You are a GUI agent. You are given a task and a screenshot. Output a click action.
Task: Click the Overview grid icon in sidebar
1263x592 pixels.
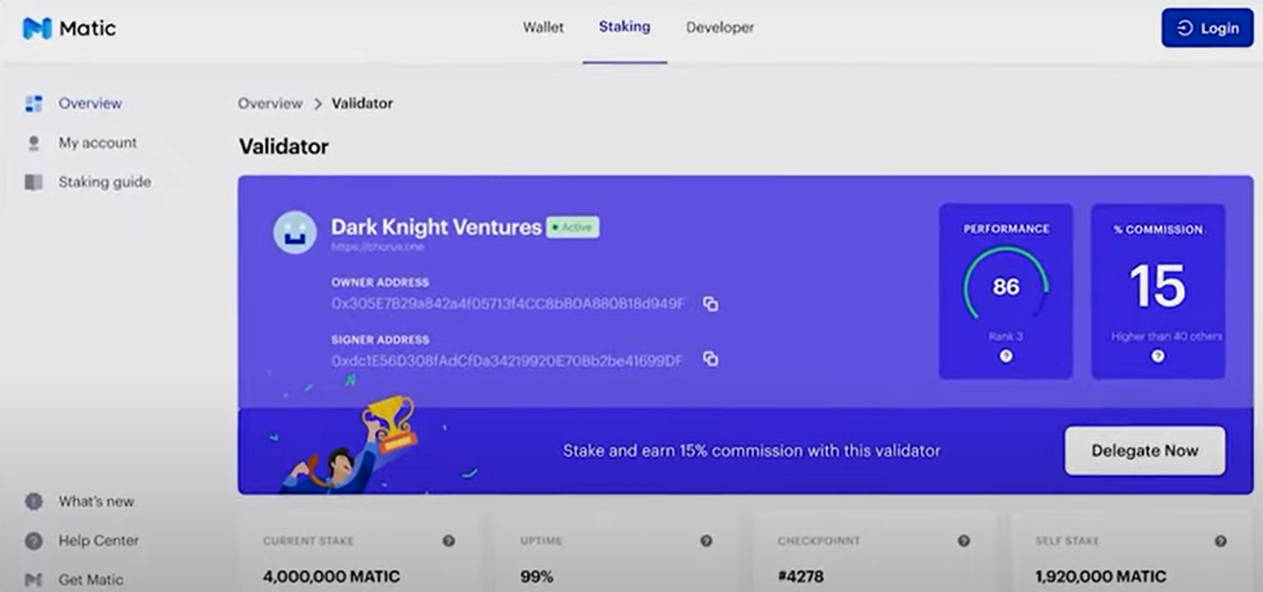point(33,103)
